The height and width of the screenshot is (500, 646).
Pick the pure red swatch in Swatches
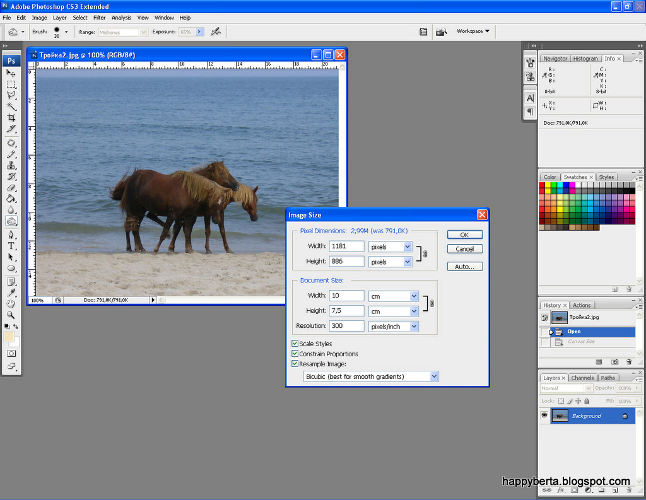click(542, 185)
